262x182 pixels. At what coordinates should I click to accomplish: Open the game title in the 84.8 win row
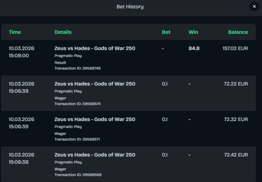pyautogui.click(x=95, y=48)
